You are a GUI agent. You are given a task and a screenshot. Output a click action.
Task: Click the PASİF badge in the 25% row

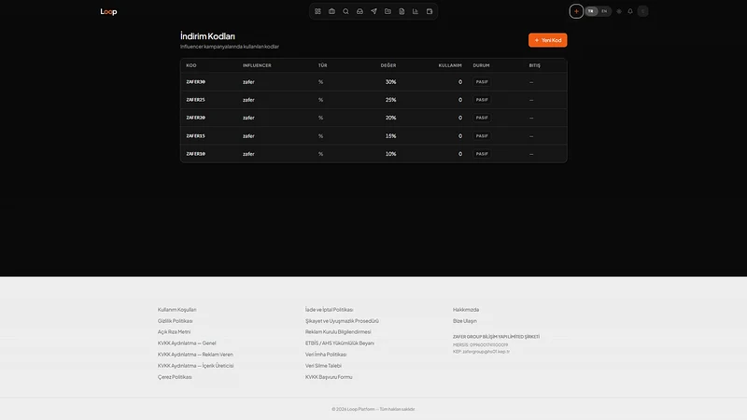482,100
